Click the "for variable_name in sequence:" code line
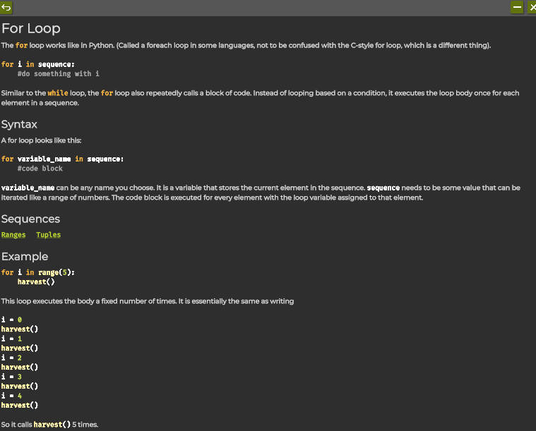 62,159
